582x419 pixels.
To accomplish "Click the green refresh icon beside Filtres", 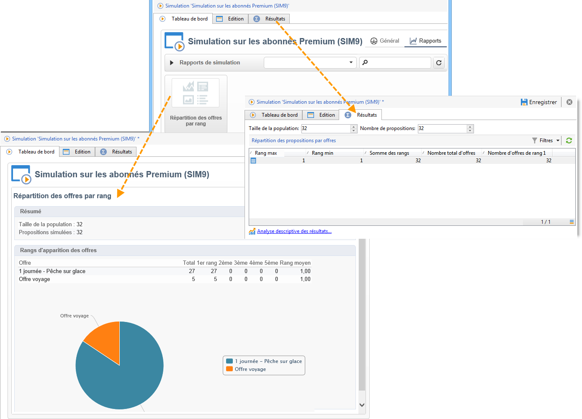I will tap(569, 141).
